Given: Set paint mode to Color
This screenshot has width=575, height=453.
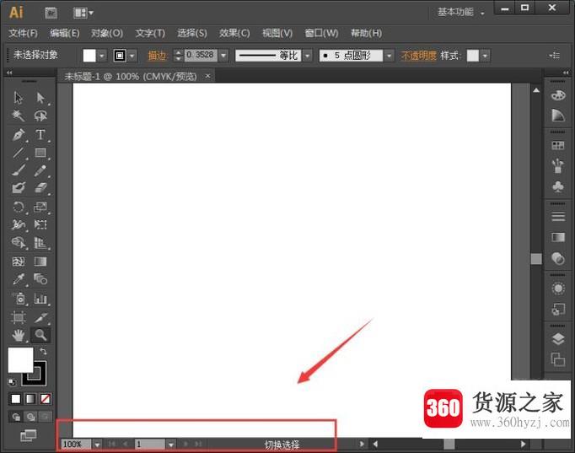Looking at the screenshot, I should click(16, 399).
